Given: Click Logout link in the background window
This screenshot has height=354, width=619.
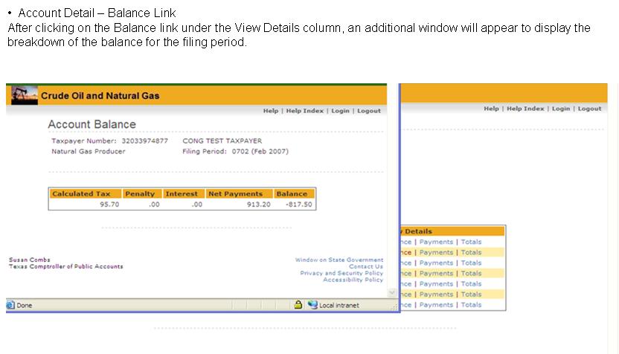Looking at the screenshot, I should [589, 109].
